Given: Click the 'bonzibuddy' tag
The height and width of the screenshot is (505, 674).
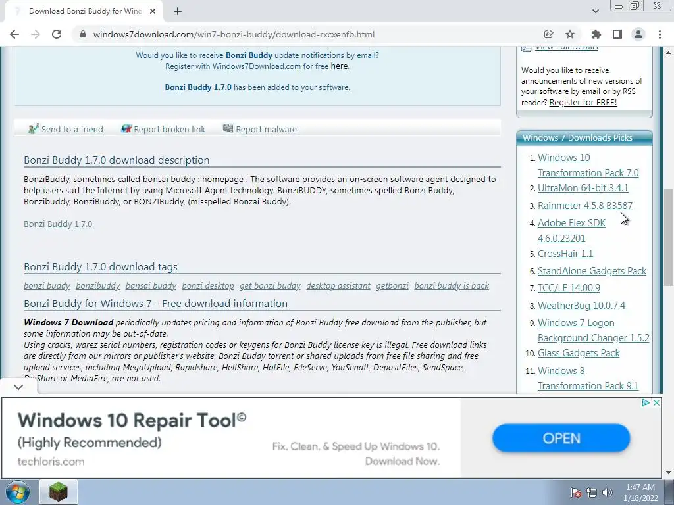Looking at the screenshot, I should pos(98,285).
